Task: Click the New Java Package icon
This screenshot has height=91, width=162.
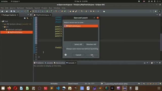Action: (x=62, y=11)
